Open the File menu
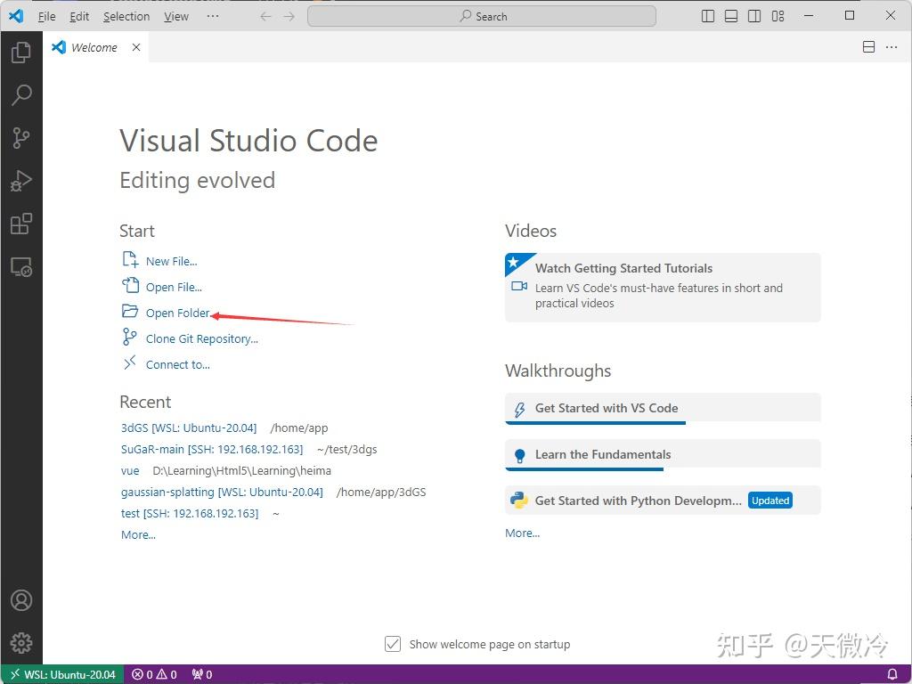Image resolution: width=912 pixels, height=684 pixels. (46, 16)
